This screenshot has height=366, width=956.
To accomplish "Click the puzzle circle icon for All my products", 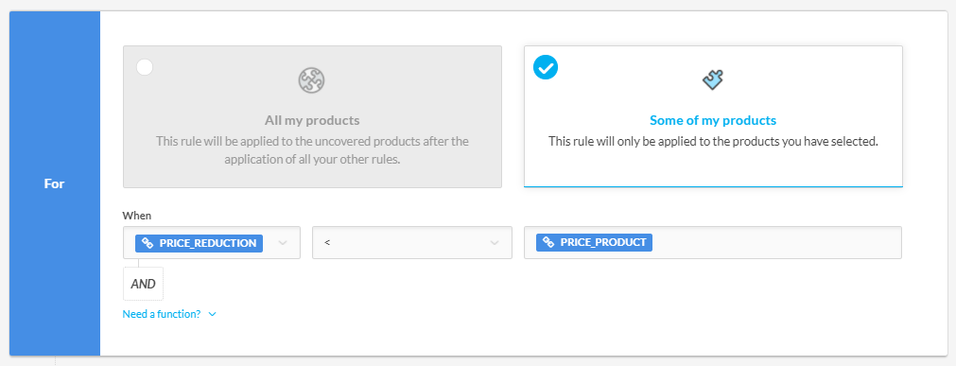I will (311, 79).
